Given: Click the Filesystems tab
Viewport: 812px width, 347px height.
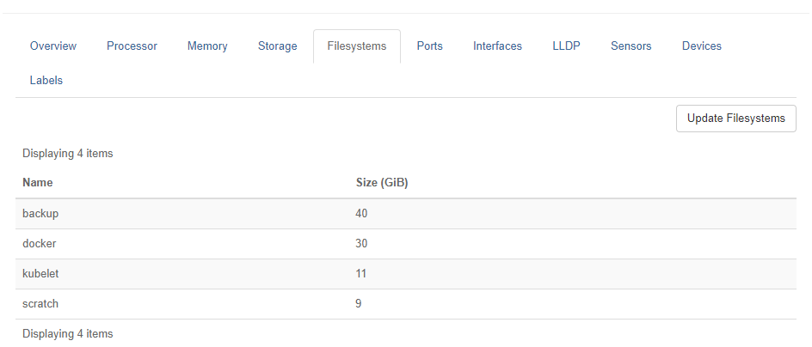Looking at the screenshot, I should [x=356, y=46].
